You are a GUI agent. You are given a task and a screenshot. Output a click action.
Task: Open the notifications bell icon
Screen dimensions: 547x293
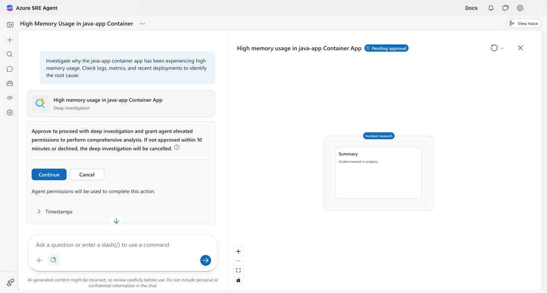tap(491, 8)
